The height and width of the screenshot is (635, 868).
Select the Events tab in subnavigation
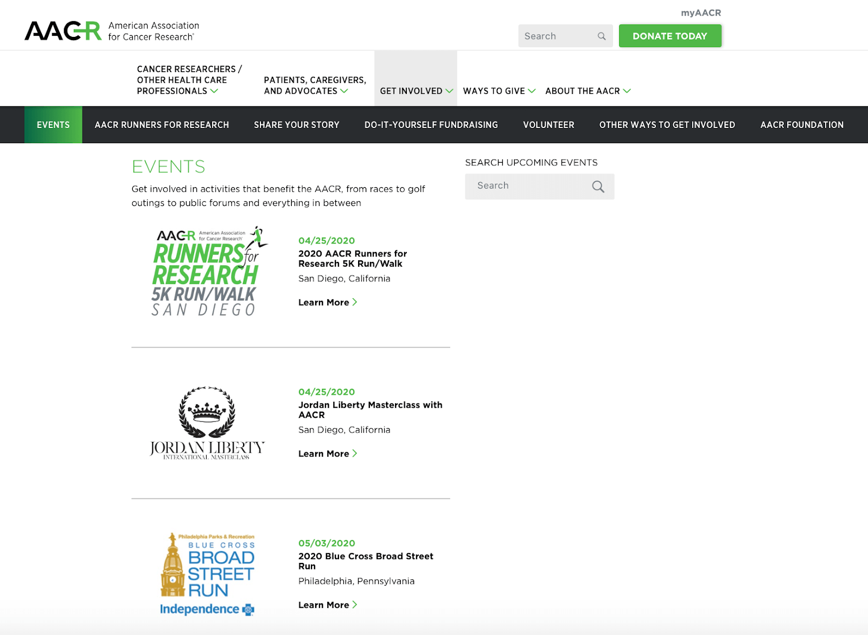pos(53,125)
